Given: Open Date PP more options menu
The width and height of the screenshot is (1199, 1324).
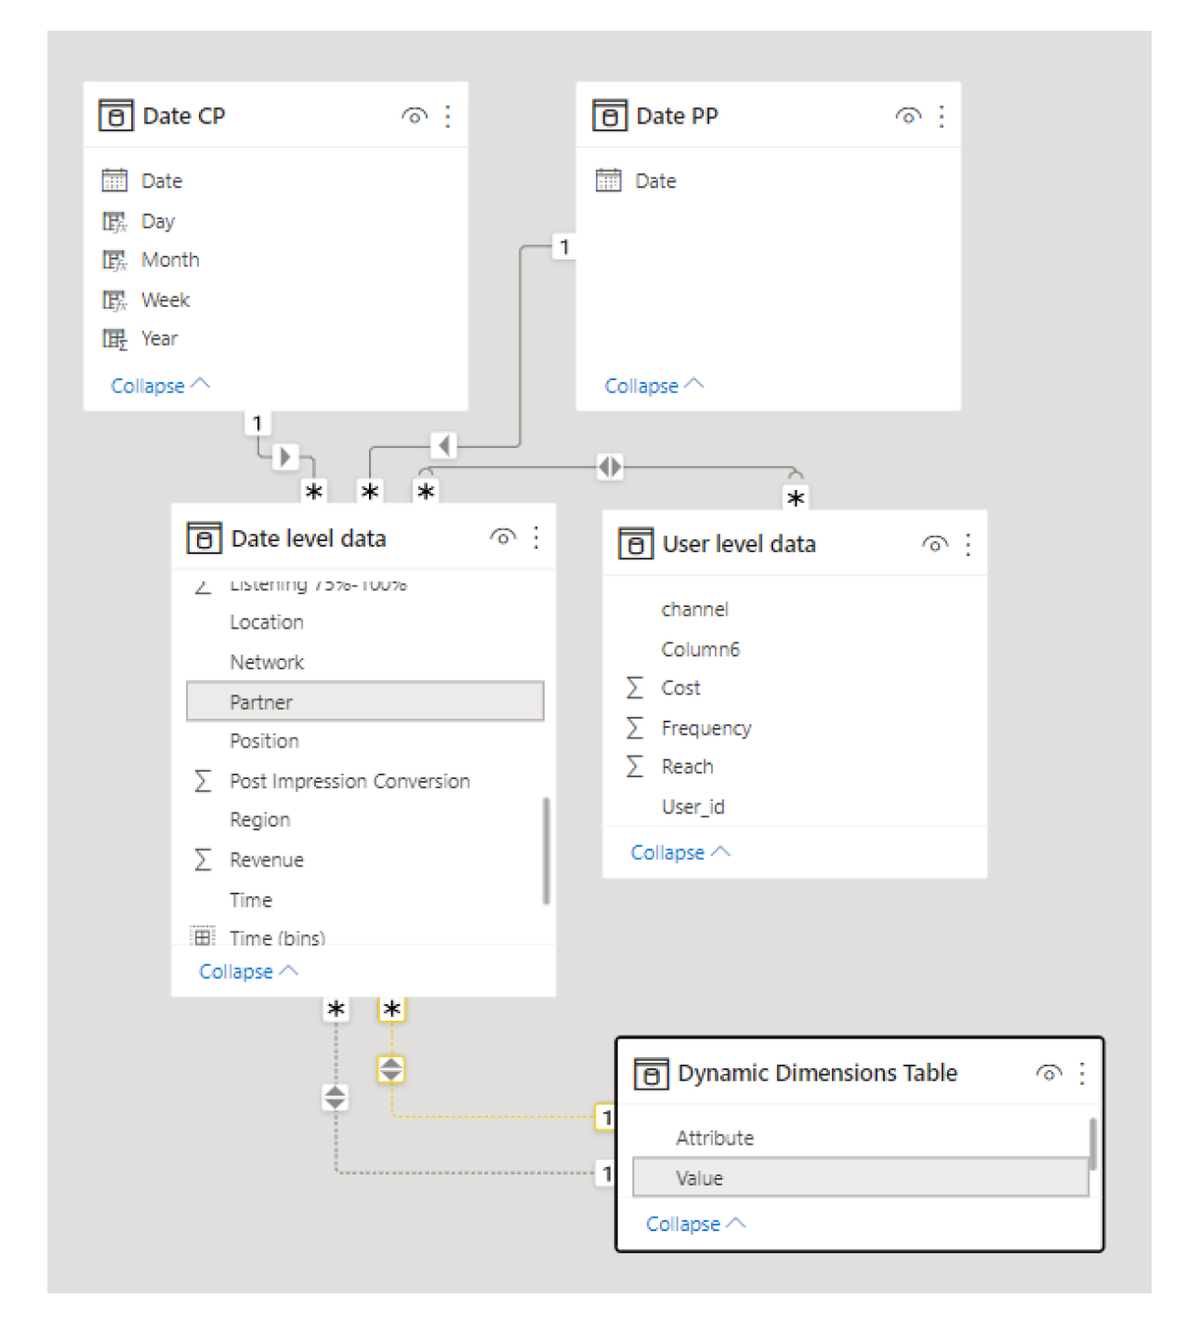Looking at the screenshot, I should point(942,116).
